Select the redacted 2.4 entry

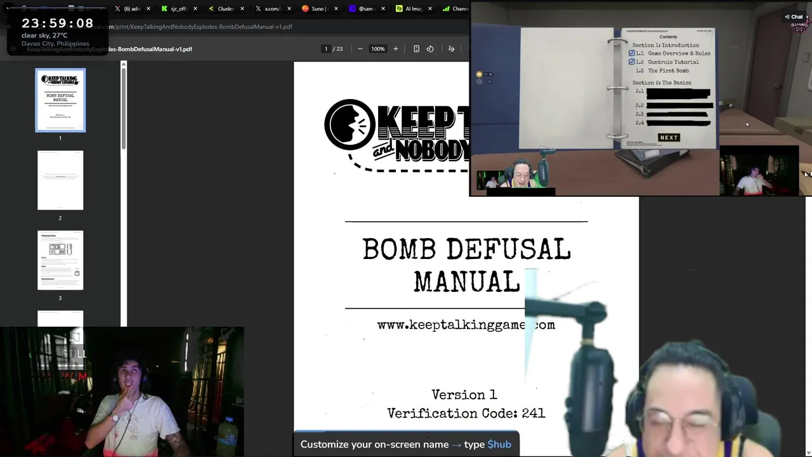click(672, 123)
